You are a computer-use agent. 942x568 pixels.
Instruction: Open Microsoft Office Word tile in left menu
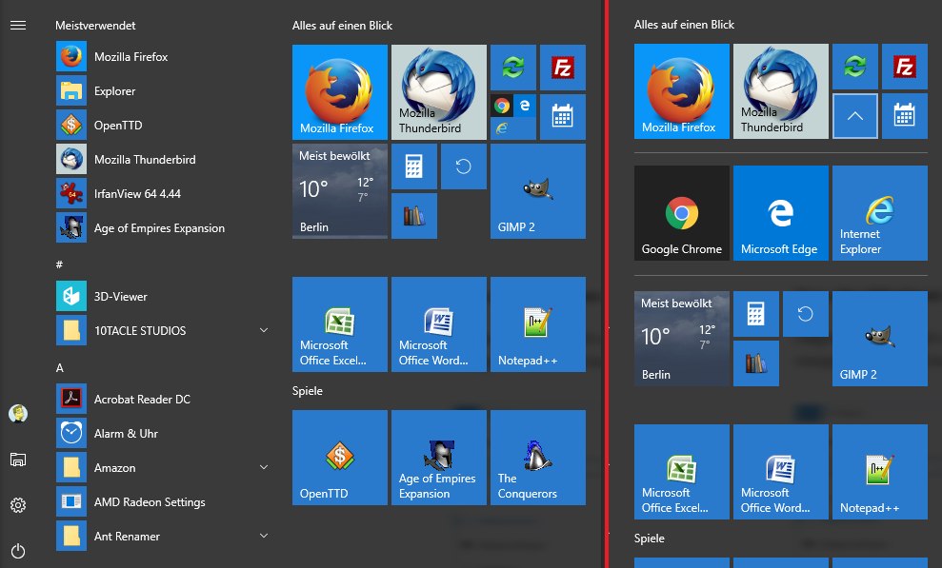(438, 324)
